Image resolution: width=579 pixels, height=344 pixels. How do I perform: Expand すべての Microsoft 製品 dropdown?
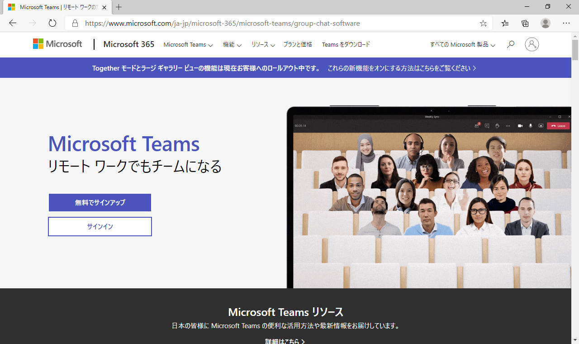point(463,45)
